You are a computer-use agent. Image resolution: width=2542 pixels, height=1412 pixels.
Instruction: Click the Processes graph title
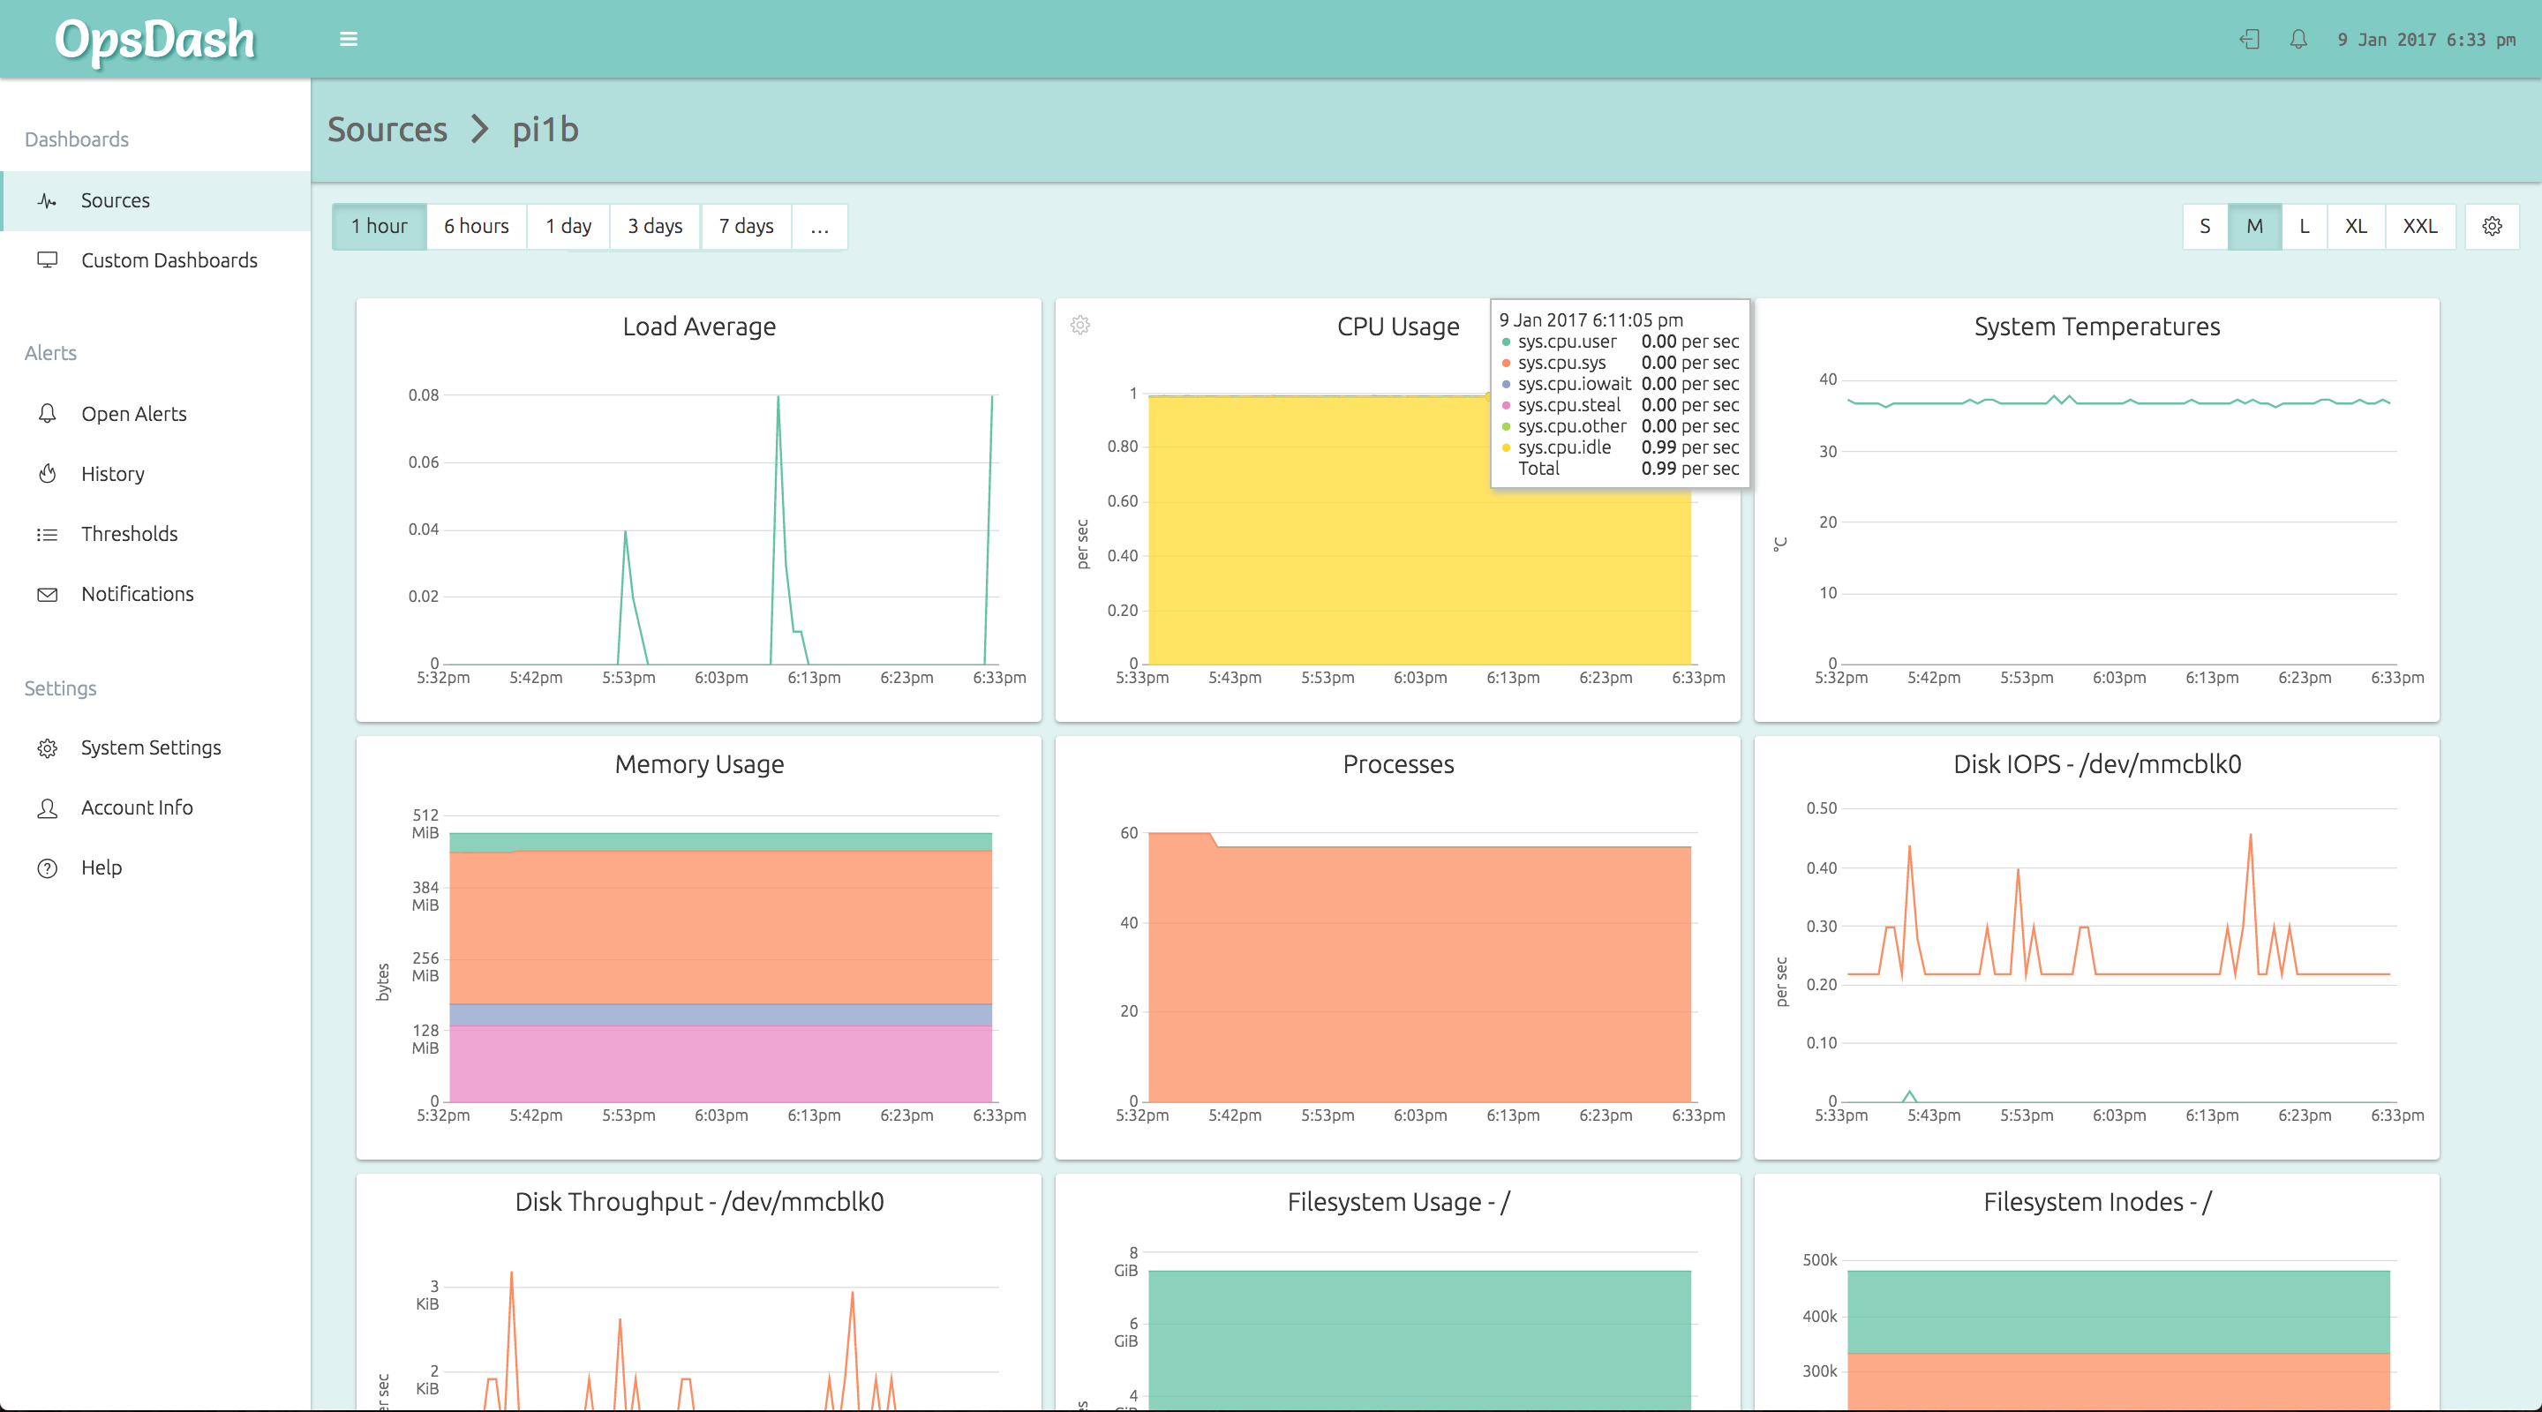[x=1397, y=765]
